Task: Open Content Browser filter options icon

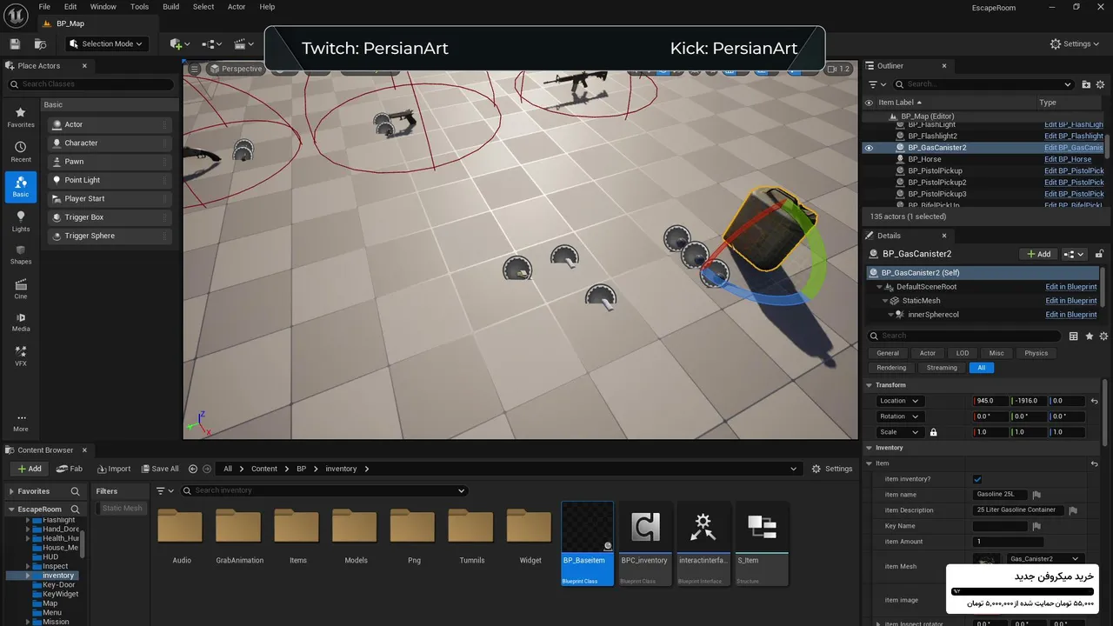Action: [x=164, y=490]
